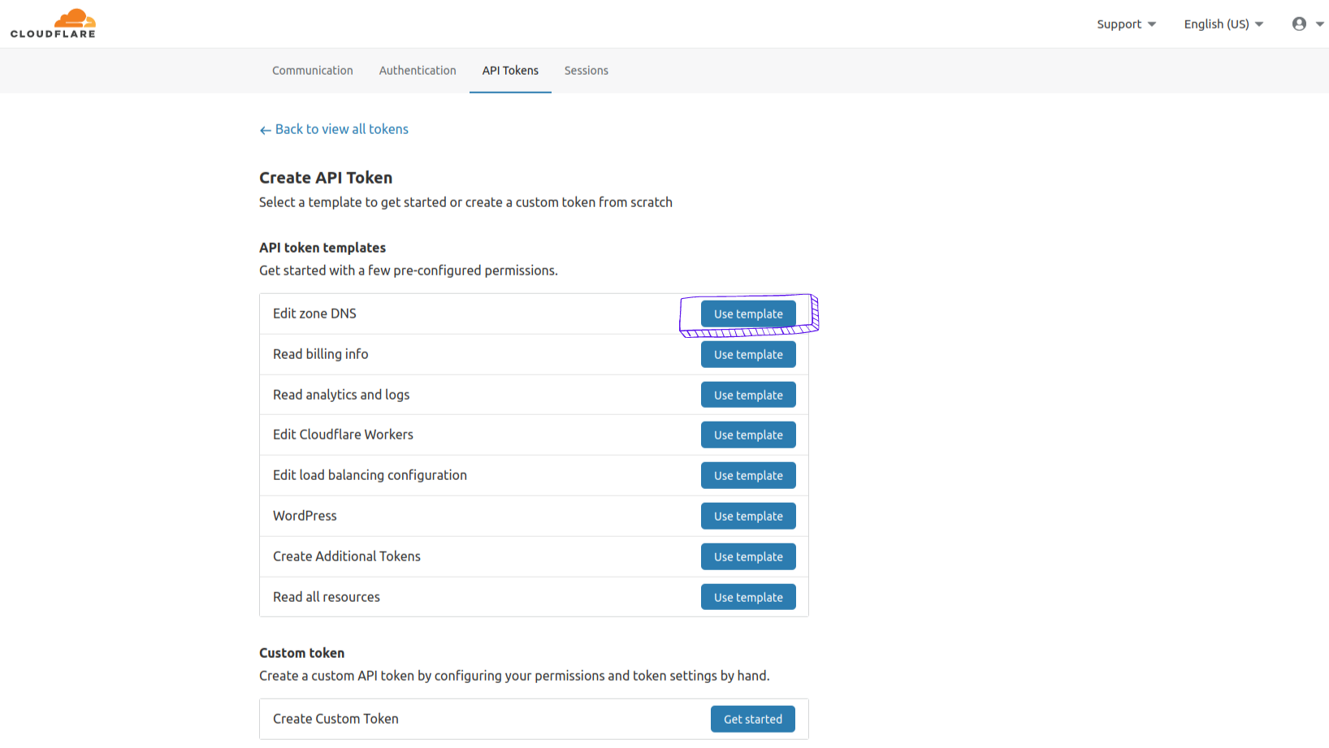Use the Create Additional Tokens template

point(747,556)
